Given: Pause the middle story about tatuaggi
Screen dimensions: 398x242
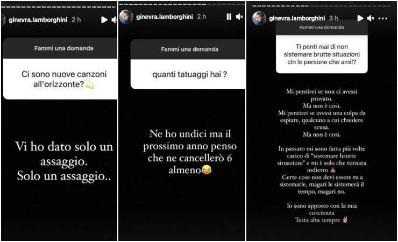Looking at the screenshot, I should (229, 17).
